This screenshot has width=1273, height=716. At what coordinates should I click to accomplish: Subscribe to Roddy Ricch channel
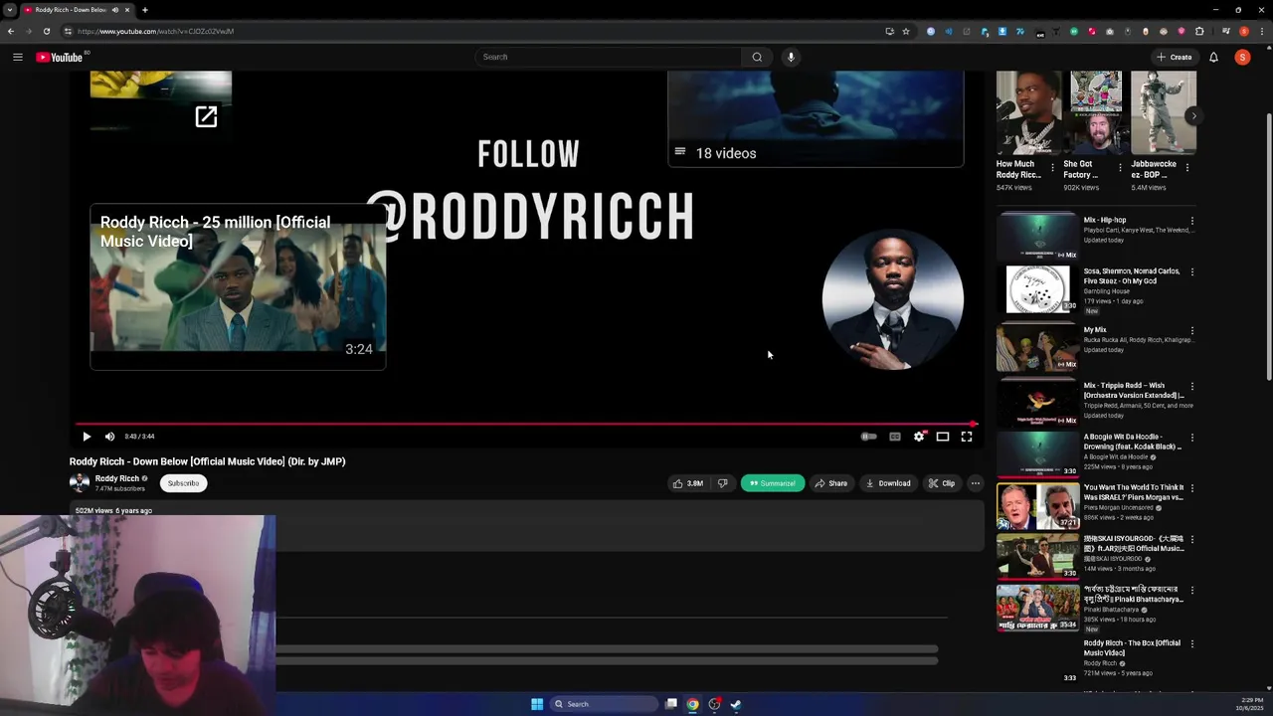click(183, 483)
